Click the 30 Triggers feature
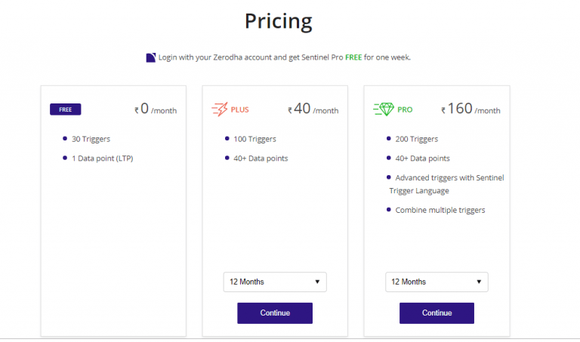The image size is (580, 342). point(91,139)
